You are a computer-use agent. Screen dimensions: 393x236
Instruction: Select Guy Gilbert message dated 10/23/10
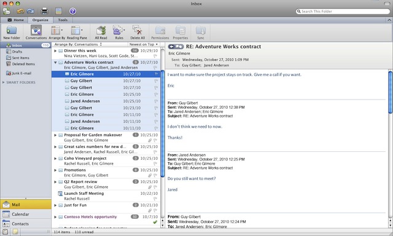tap(106, 108)
